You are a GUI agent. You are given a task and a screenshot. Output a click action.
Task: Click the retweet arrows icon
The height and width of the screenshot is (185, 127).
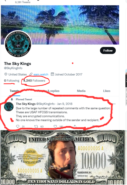[x=36, y=126]
